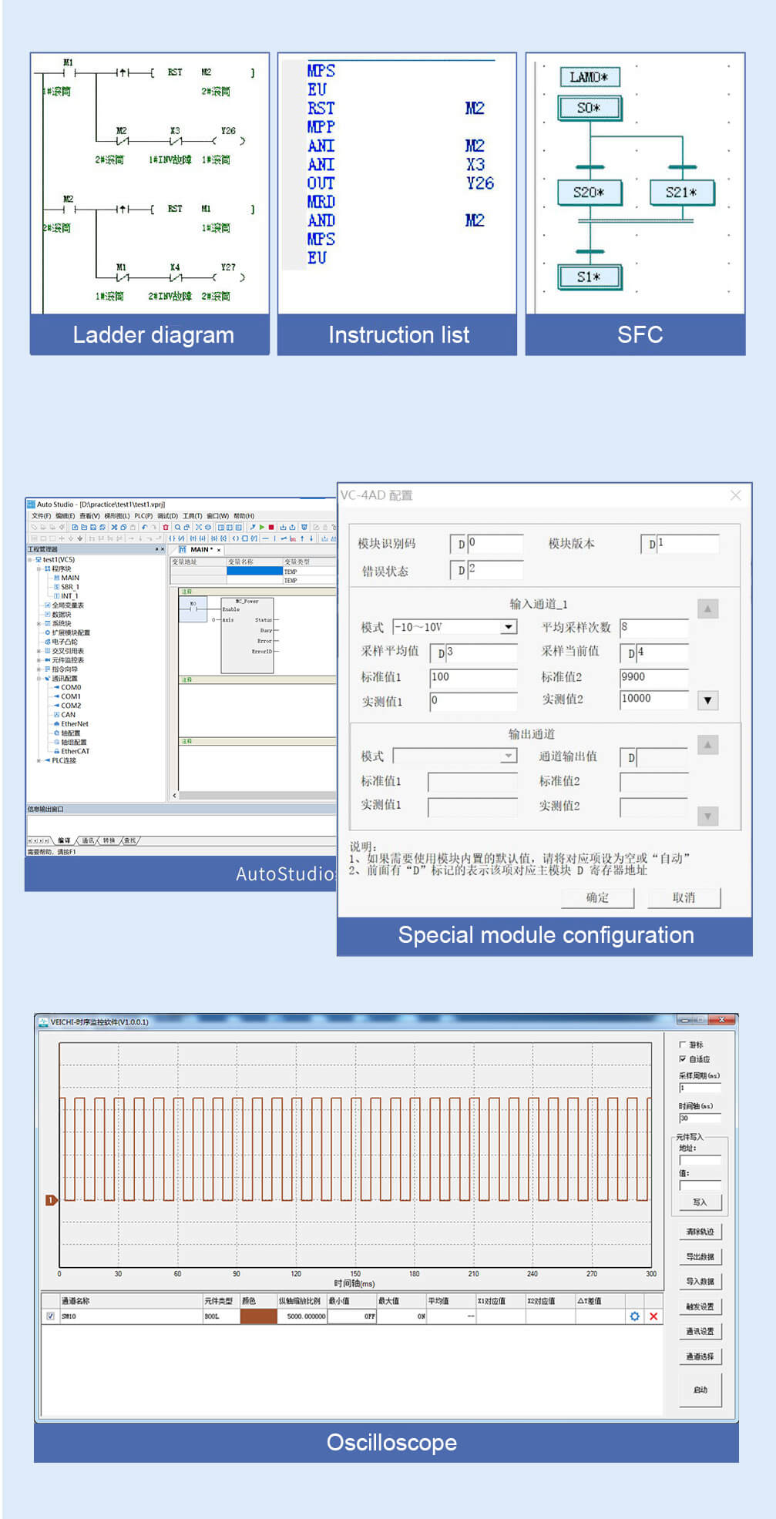This screenshot has height=1519, width=776.
Task: Open the 文件(F) menu
Action: coord(41,516)
